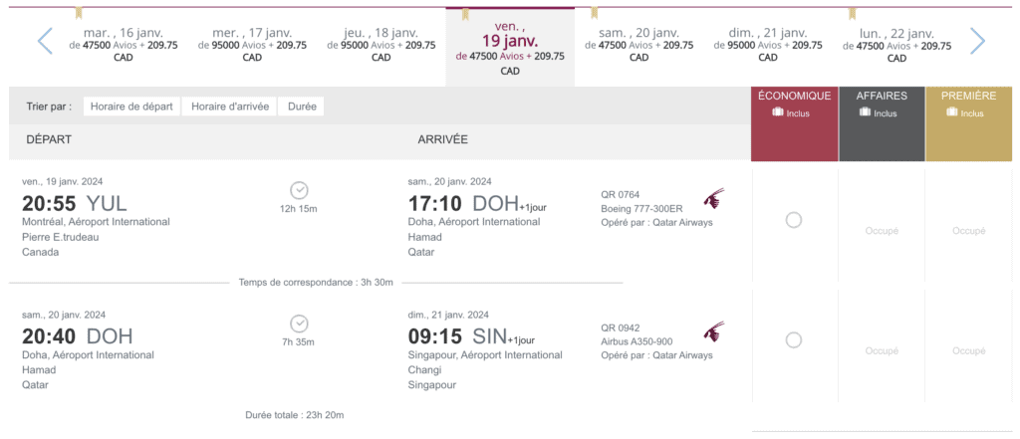The image size is (1020, 439).
Task: Click the clock icon for YUL-DOH flight
Action: 298,190
